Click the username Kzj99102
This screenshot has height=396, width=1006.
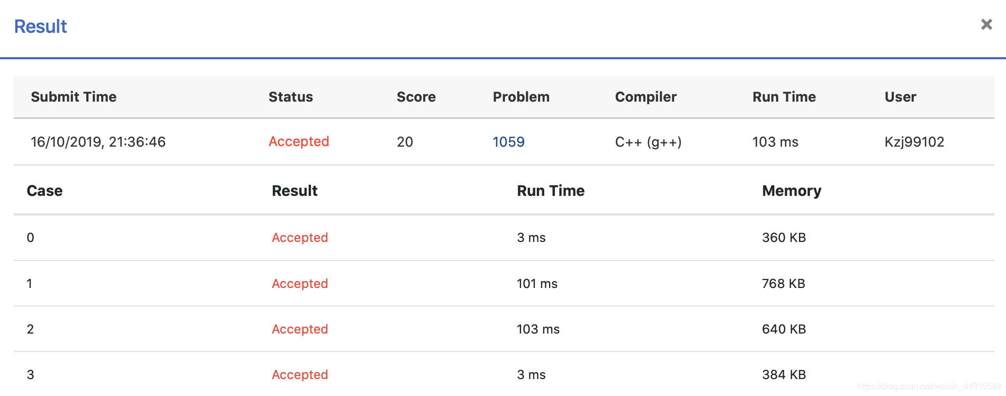pyautogui.click(x=914, y=142)
